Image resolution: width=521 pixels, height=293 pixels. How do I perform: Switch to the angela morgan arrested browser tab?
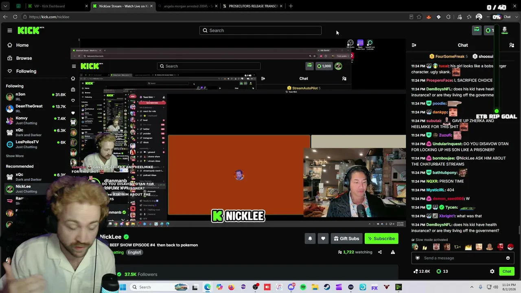point(188,6)
